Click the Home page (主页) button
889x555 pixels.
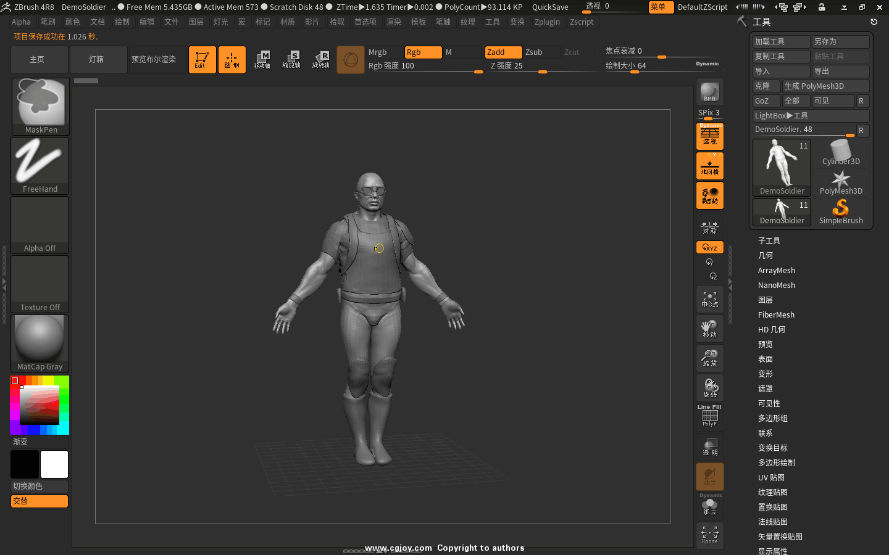coord(40,60)
